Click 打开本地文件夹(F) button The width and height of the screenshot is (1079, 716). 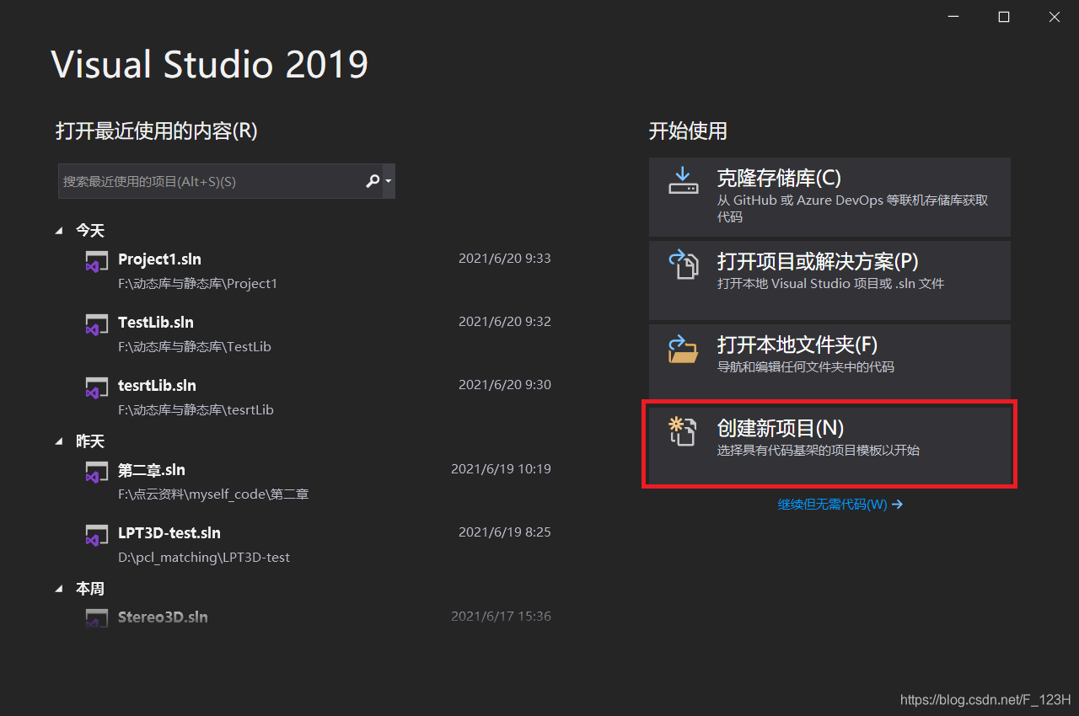(829, 363)
